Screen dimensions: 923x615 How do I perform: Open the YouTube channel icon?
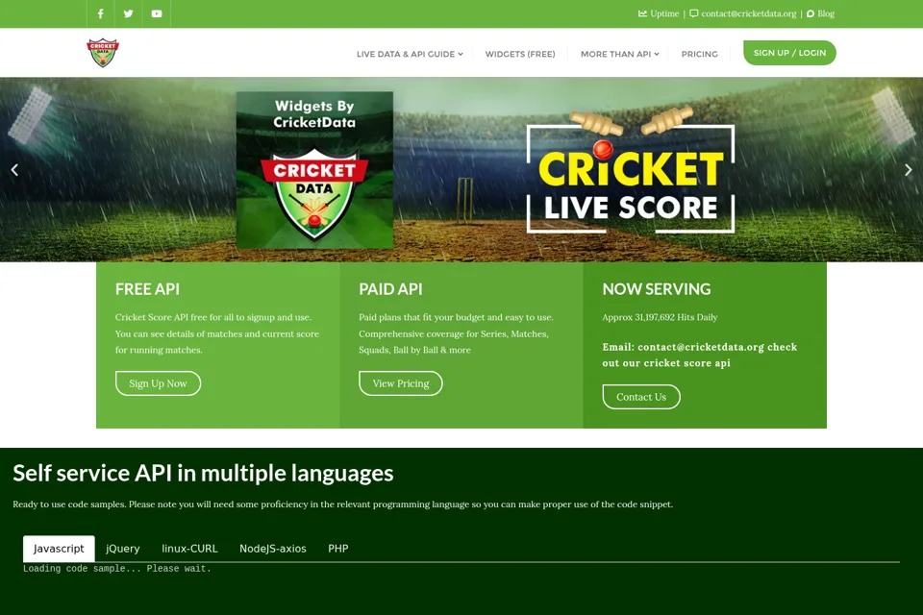pyautogui.click(x=157, y=13)
